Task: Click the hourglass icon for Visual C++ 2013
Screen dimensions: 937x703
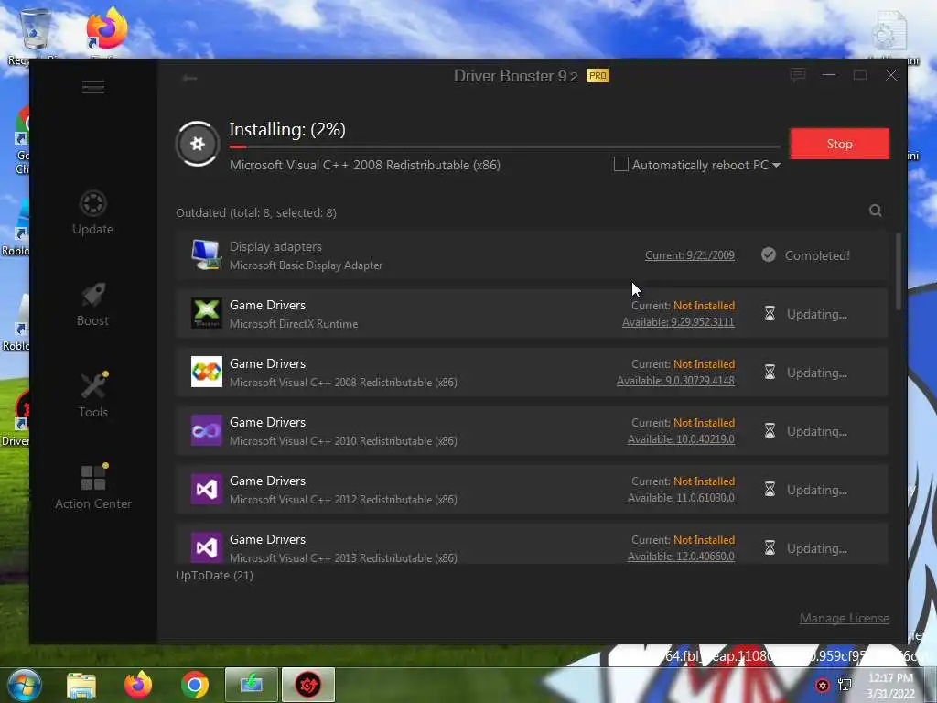Action: (770, 547)
